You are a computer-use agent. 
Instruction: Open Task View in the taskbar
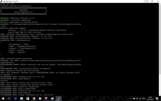point(9,99)
